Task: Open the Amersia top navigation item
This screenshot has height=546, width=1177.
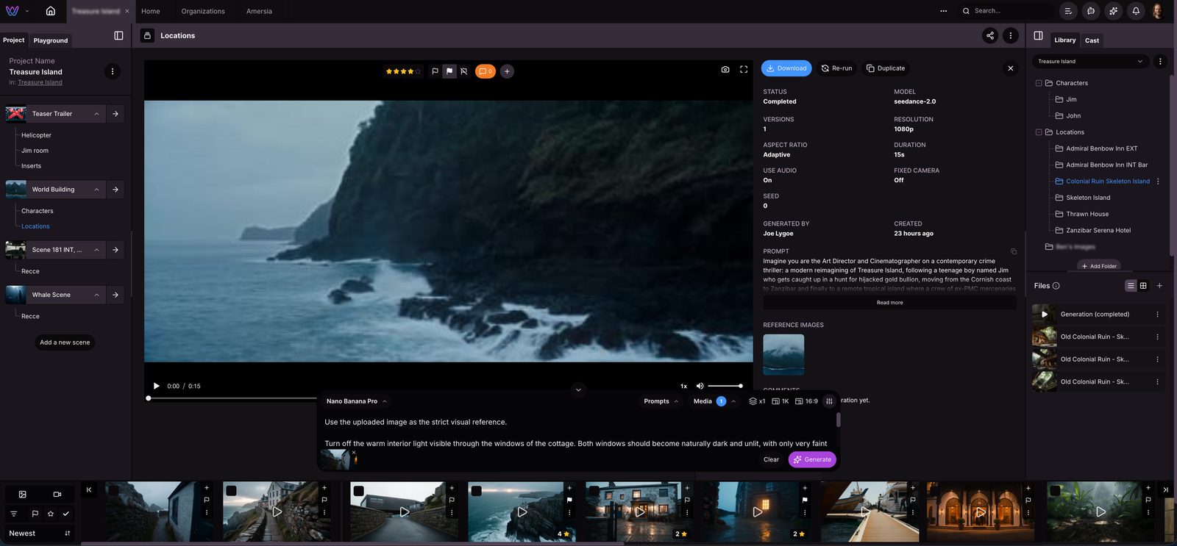Action: coord(259,11)
